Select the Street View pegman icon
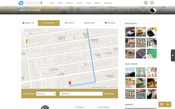This screenshot has width=175, height=109. (27, 41)
